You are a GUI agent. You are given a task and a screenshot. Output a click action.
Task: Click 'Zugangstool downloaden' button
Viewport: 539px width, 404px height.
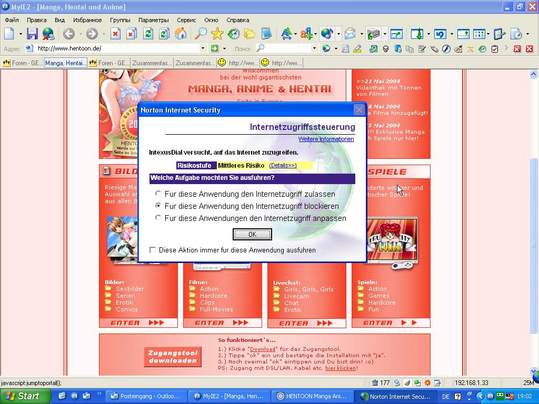coord(173,357)
